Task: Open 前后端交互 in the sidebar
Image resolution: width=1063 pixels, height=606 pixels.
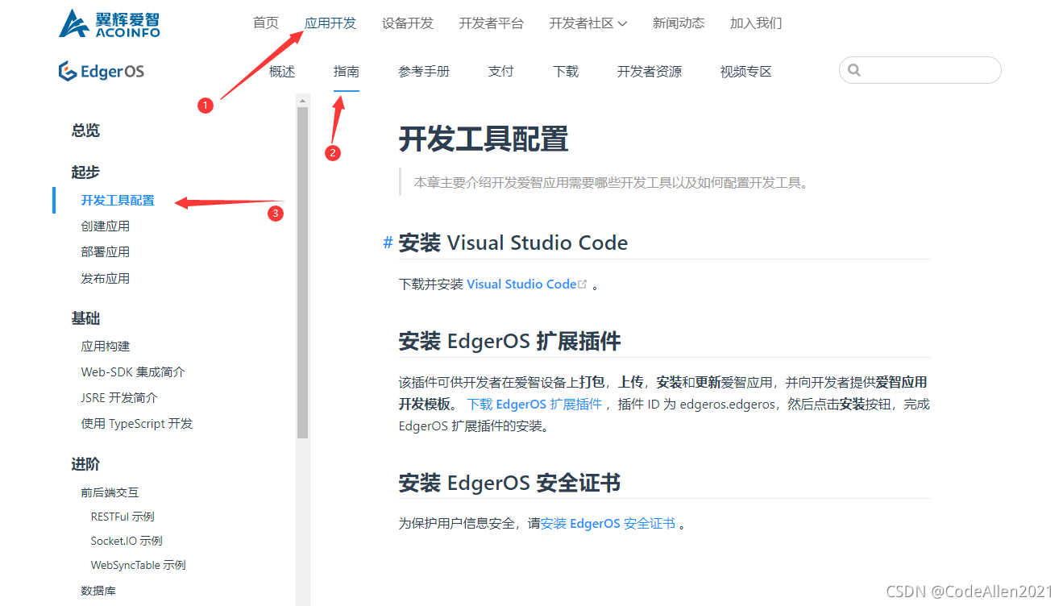Action: 110,492
